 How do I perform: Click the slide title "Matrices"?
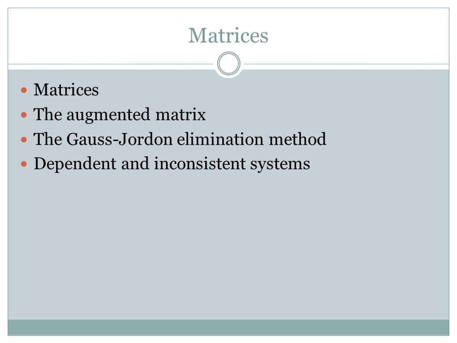tap(228, 36)
